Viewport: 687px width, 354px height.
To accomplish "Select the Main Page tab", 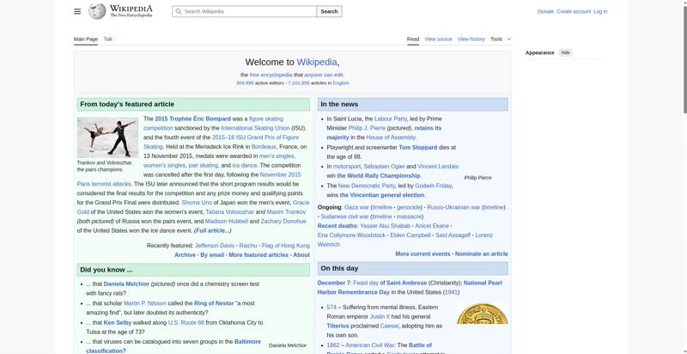I will [x=85, y=39].
